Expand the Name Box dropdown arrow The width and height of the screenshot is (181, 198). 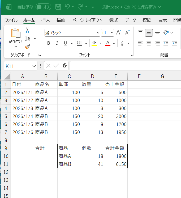pyautogui.click(x=34, y=66)
